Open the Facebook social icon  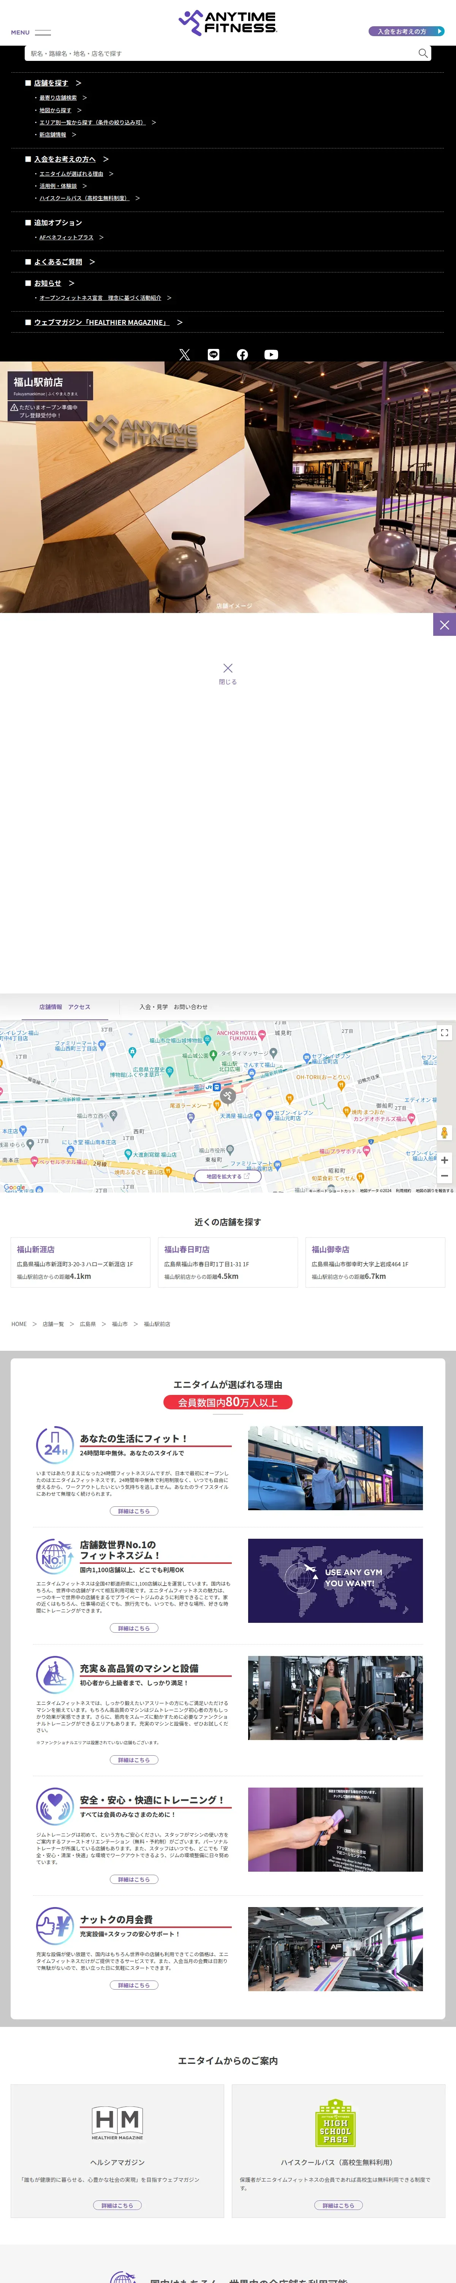(x=242, y=355)
